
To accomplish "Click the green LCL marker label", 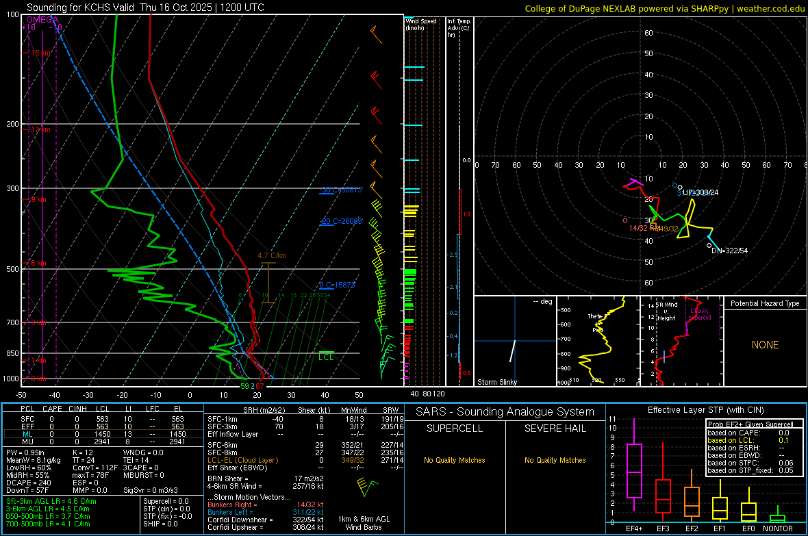I will [326, 357].
